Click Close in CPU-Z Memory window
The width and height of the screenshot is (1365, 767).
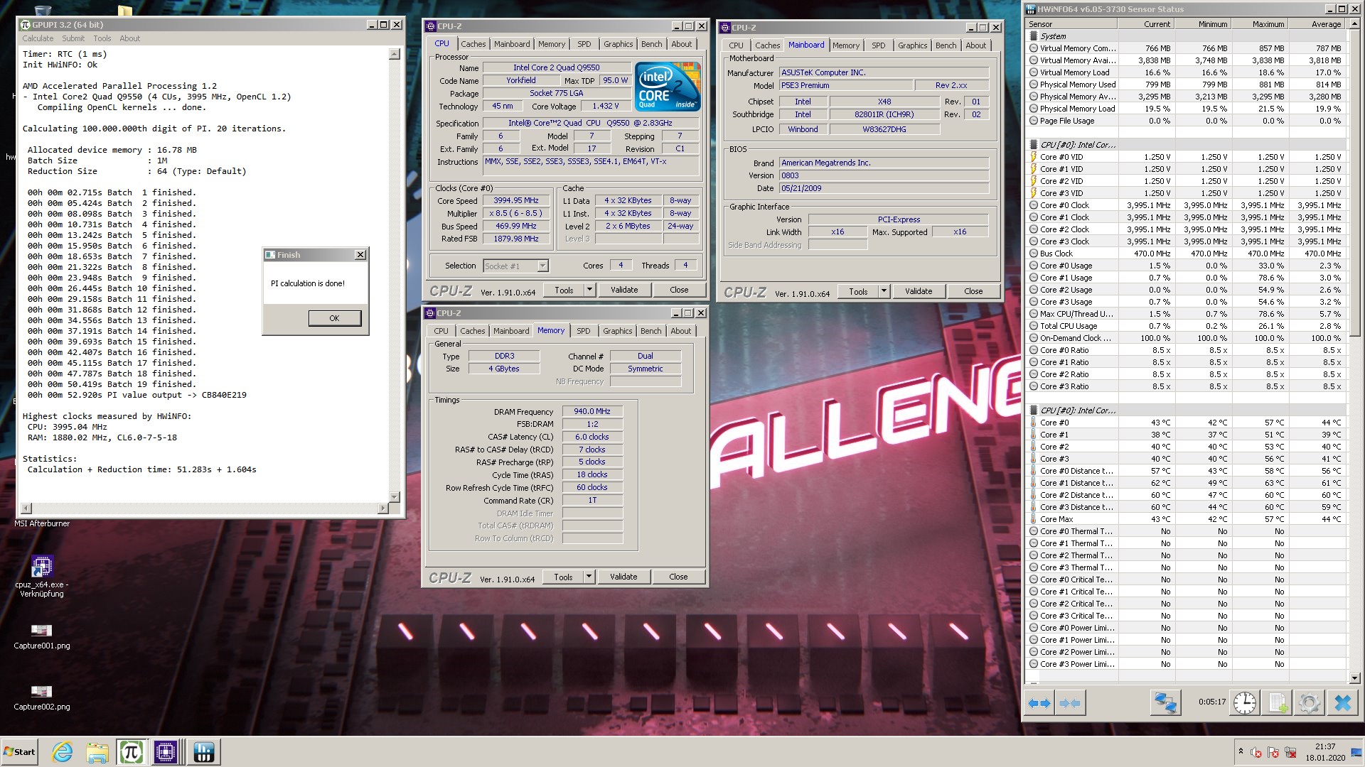point(678,577)
